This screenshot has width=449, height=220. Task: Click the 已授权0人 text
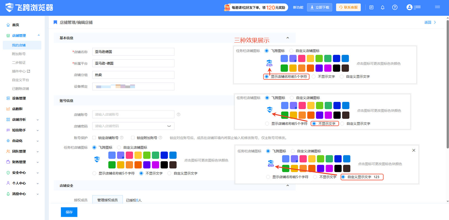134,200
